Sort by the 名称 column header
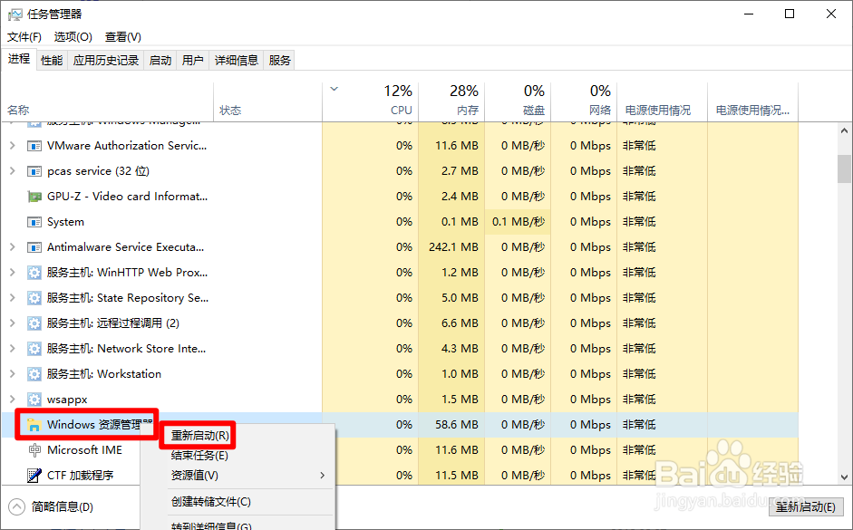 [x=107, y=102]
